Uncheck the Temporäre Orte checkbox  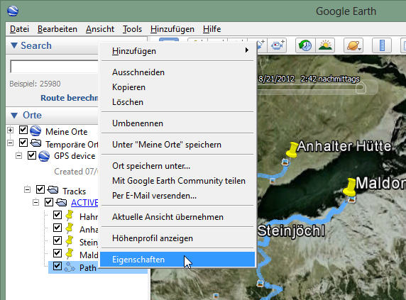(x=23, y=143)
